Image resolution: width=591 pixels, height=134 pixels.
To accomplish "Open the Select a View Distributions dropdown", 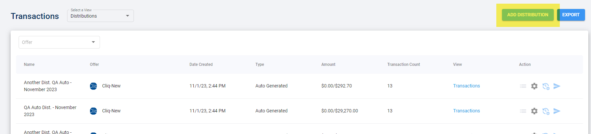I will coord(100,16).
